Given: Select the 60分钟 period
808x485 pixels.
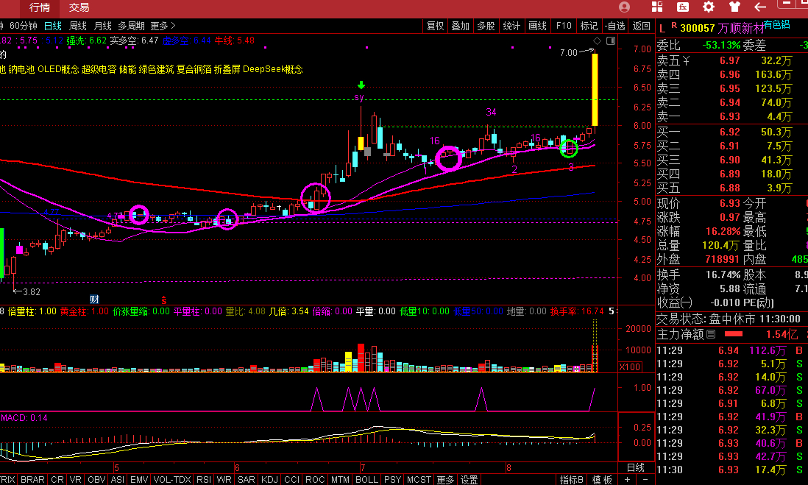Looking at the screenshot, I should pyautogui.click(x=24, y=26).
